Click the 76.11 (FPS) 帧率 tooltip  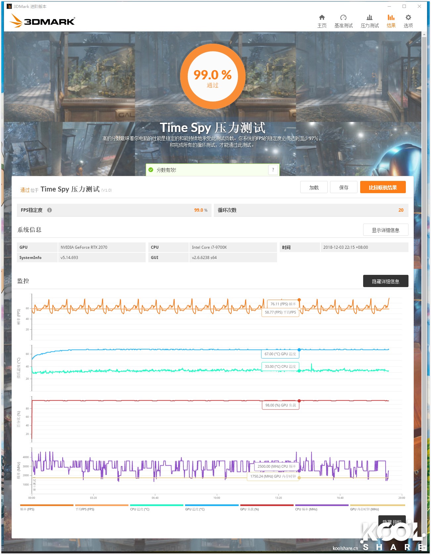[283, 304]
